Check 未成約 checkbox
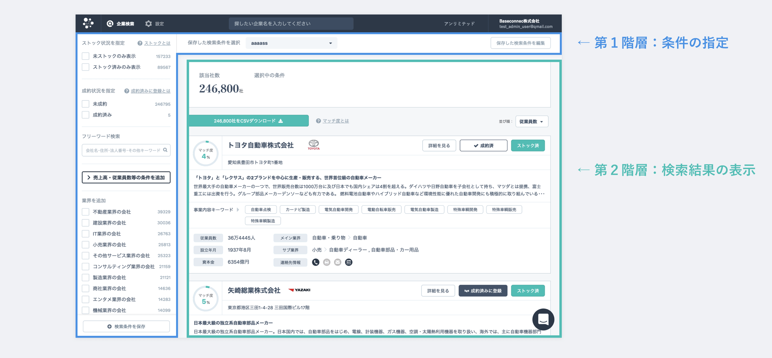 pos(85,104)
